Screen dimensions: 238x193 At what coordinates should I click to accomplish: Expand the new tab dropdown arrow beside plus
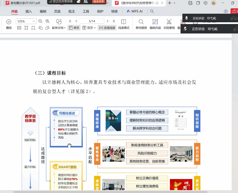(175, 3)
